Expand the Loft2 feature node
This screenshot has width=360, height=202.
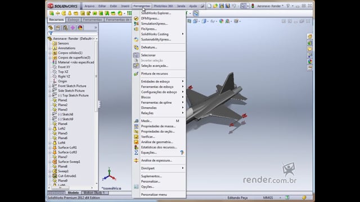pyautogui.click(x=50, y=128)
